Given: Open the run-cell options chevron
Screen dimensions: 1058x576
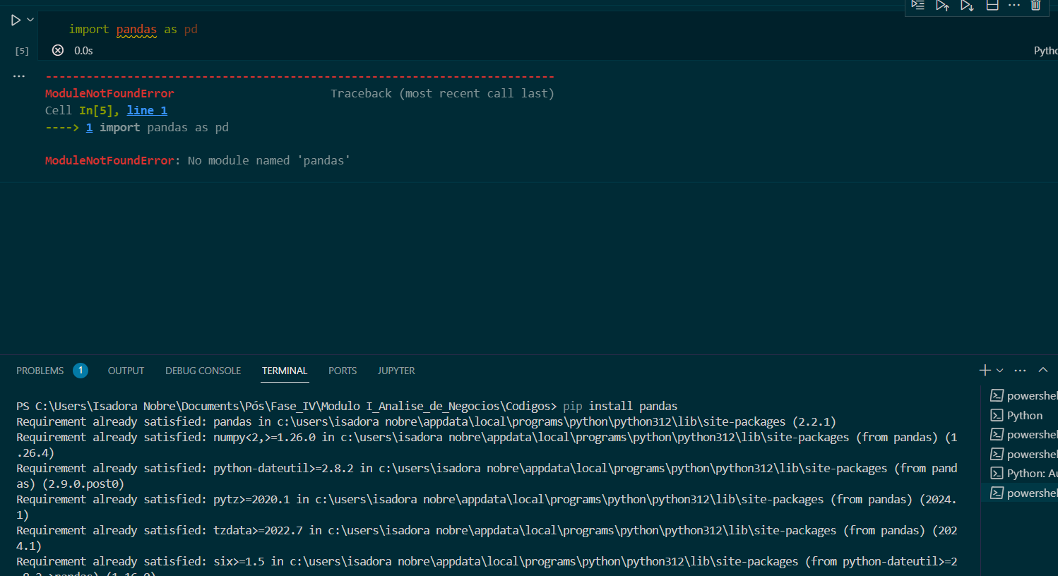Looking at the screenshot, I should [x=30, y=20].
